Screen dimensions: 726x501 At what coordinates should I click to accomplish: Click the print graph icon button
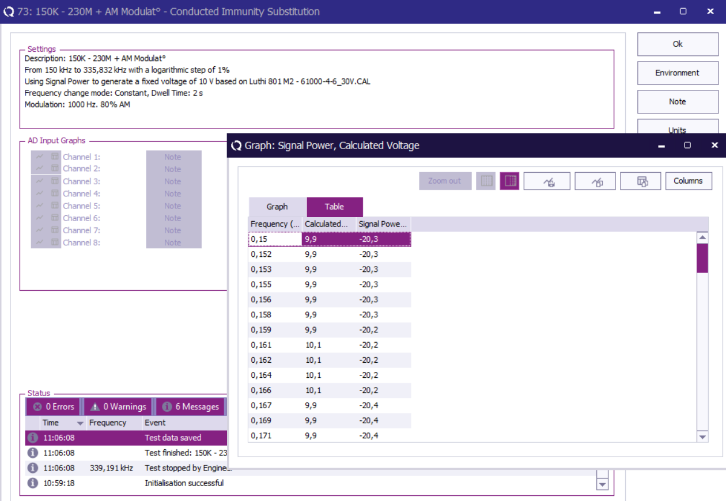pos(547,181)
